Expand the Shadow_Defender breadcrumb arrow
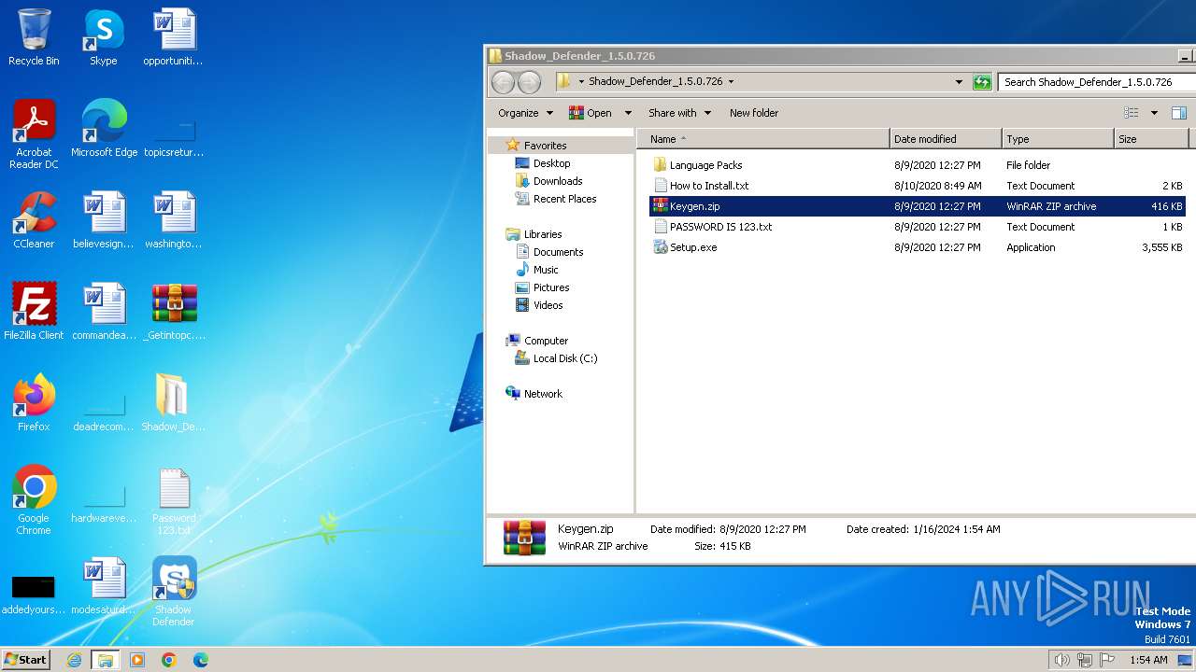 coord(731,82)
